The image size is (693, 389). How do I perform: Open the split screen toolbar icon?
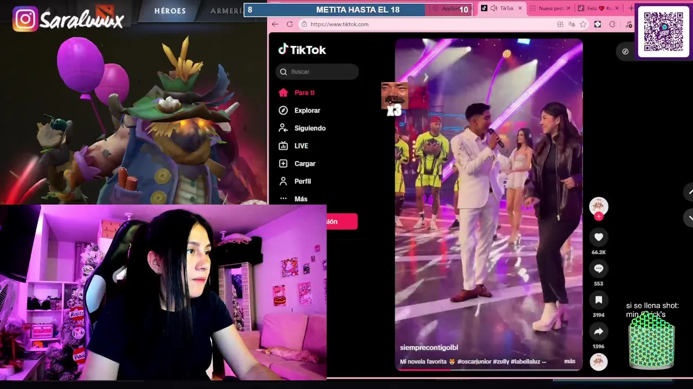(560, 24)
